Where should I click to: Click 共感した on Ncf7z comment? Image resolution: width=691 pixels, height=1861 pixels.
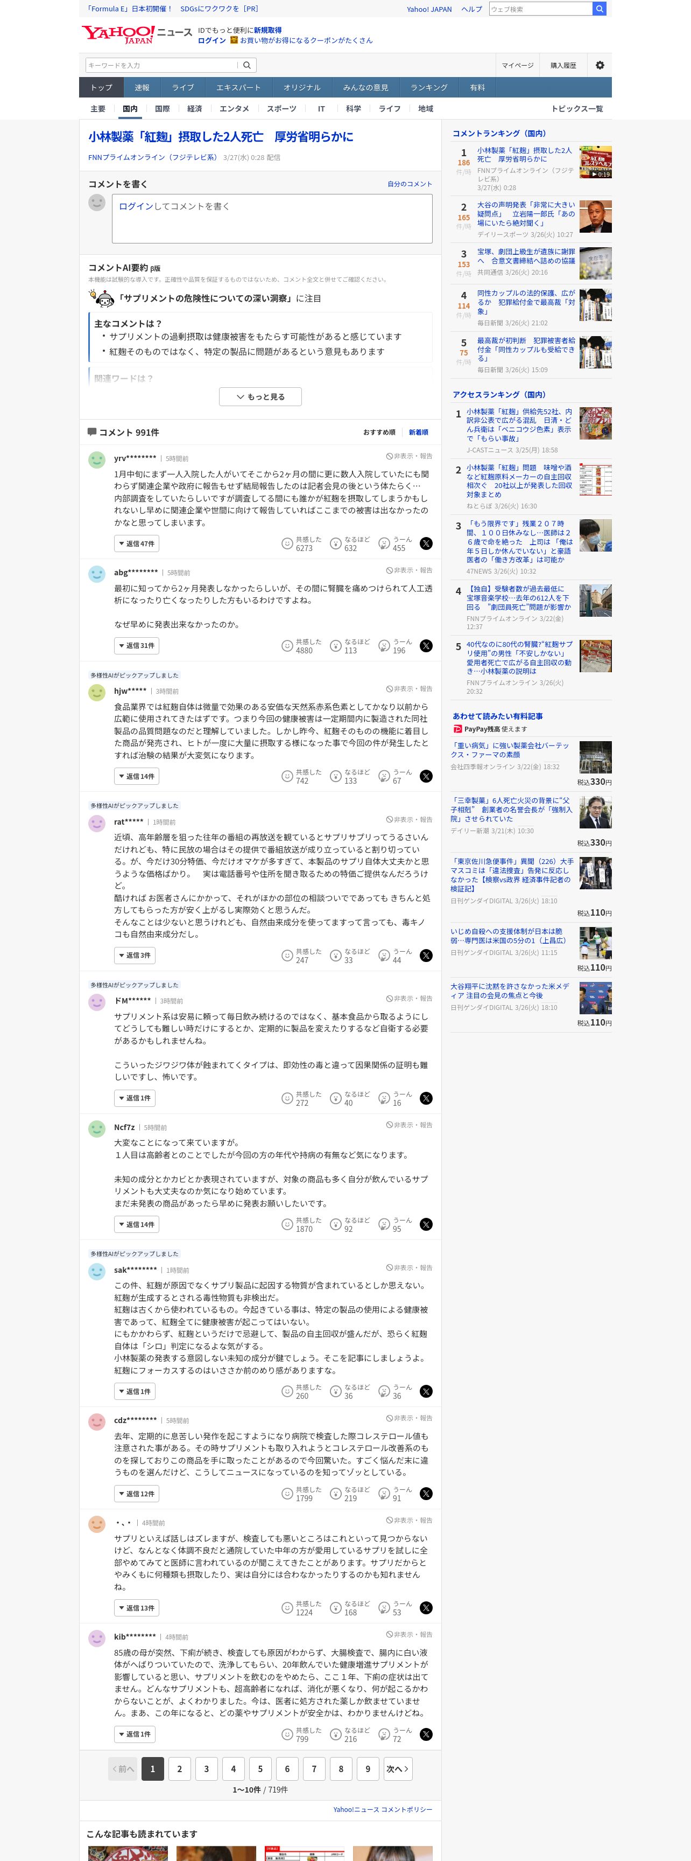click(301, 1224)
